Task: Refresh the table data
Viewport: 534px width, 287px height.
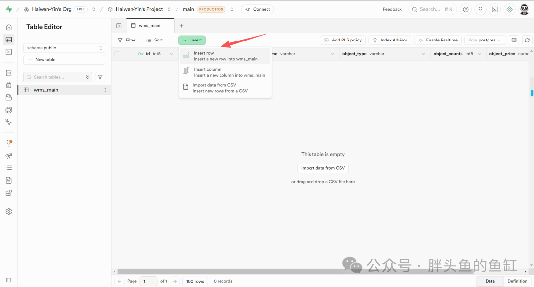Action: click(527, 40)
